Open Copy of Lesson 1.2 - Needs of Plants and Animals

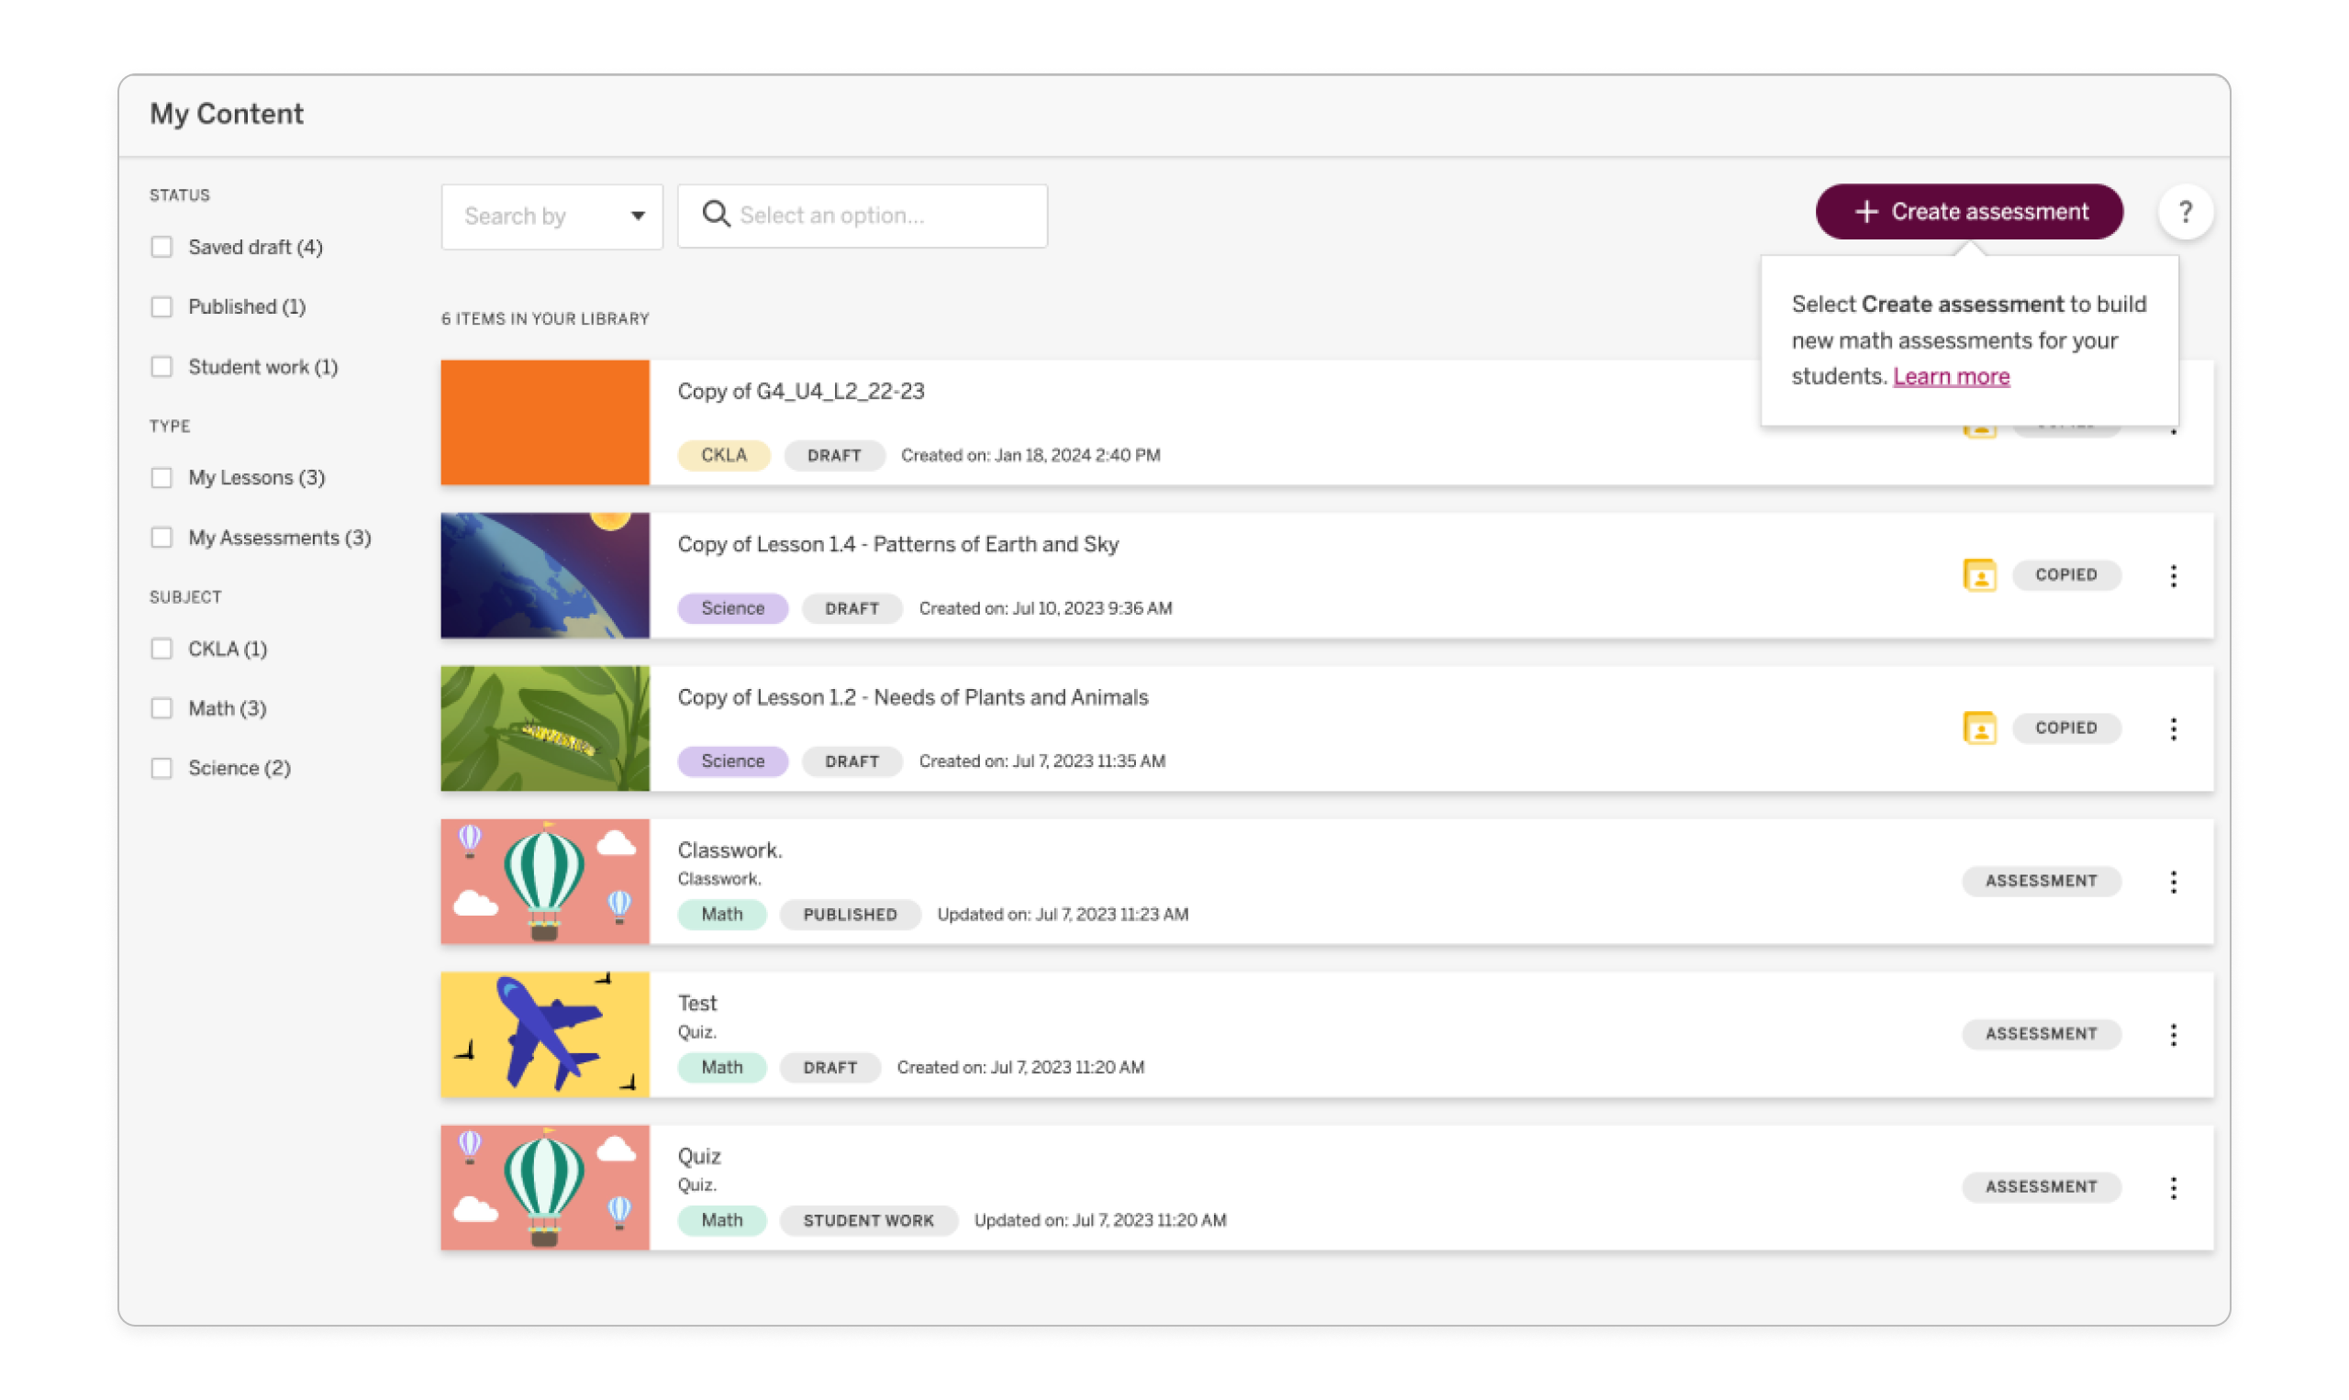913,697
